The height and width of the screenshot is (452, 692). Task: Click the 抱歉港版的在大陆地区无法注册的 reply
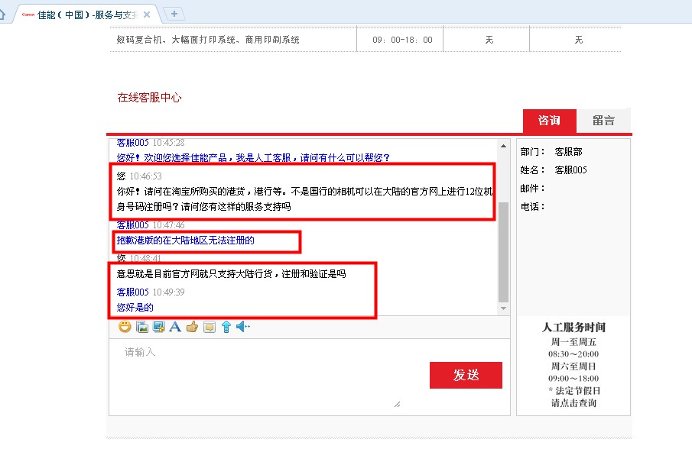click(x=185, y=241)
